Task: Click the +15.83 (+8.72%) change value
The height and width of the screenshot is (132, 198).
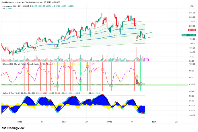Action: pos(67,6)
